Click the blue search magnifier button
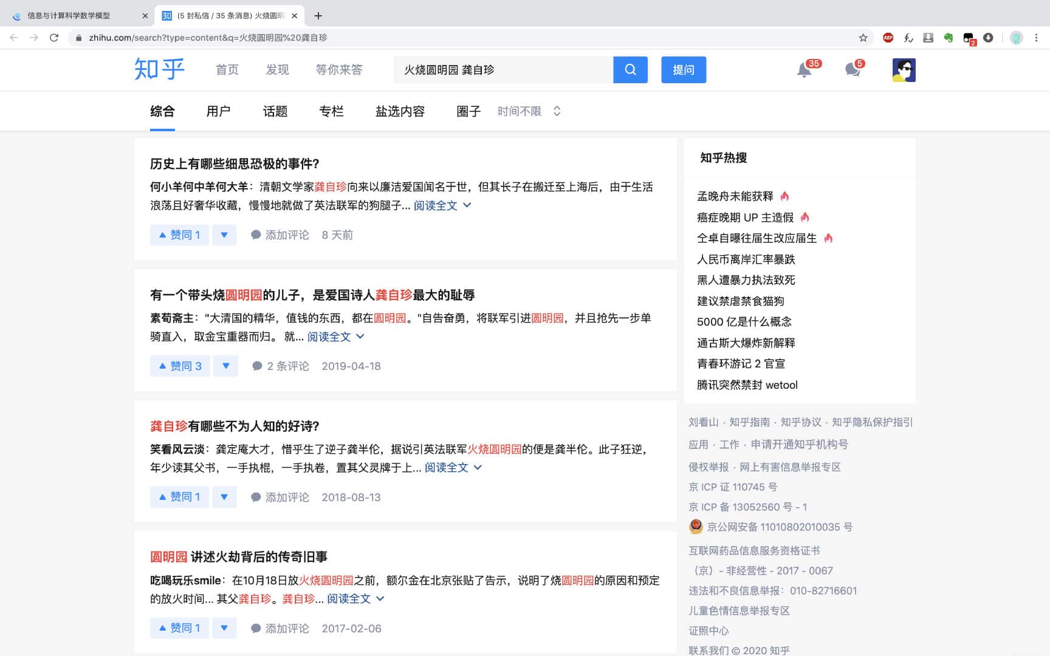Image resolution: width=1050 pixels, height=656 pixels. pyautogui.click(x=630, y=70)
